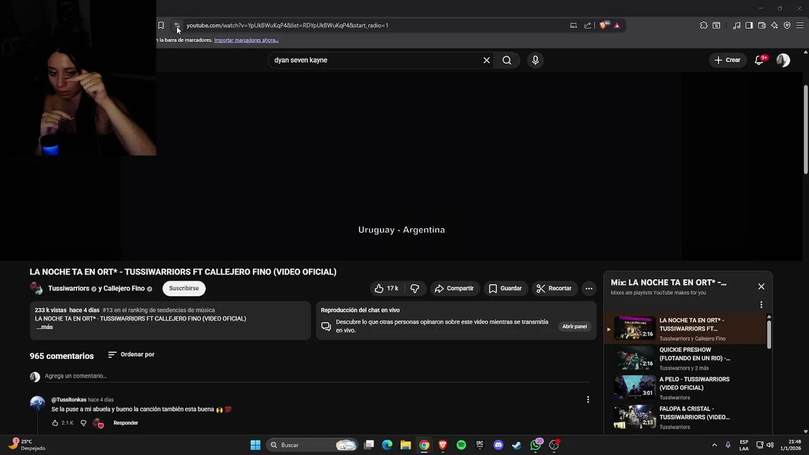Click the Windows taskbar Buscar search box
This screenshot has height=455, width=809.
(x=312, y=445)
